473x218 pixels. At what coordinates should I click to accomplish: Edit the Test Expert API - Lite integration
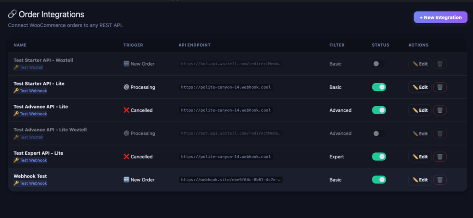[x=420, y=157]
